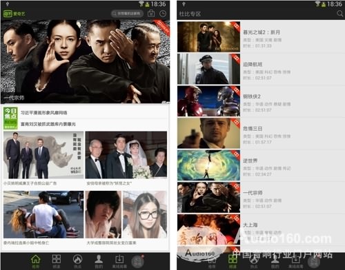Open watch history clock icon
The height and width of the screenshot is (270, 345).
pyautogui.click(x=163, y=13)
